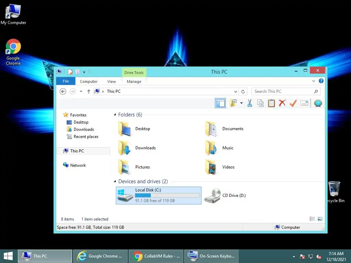The image size is (351, 263).
Task: Click the Copy pages icon in the toolbar
Action: (261, 103)
